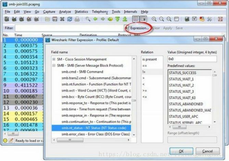This screenshot has width=229, height=161.
Task: Click the Apply filter button
Action: point(168,28)
